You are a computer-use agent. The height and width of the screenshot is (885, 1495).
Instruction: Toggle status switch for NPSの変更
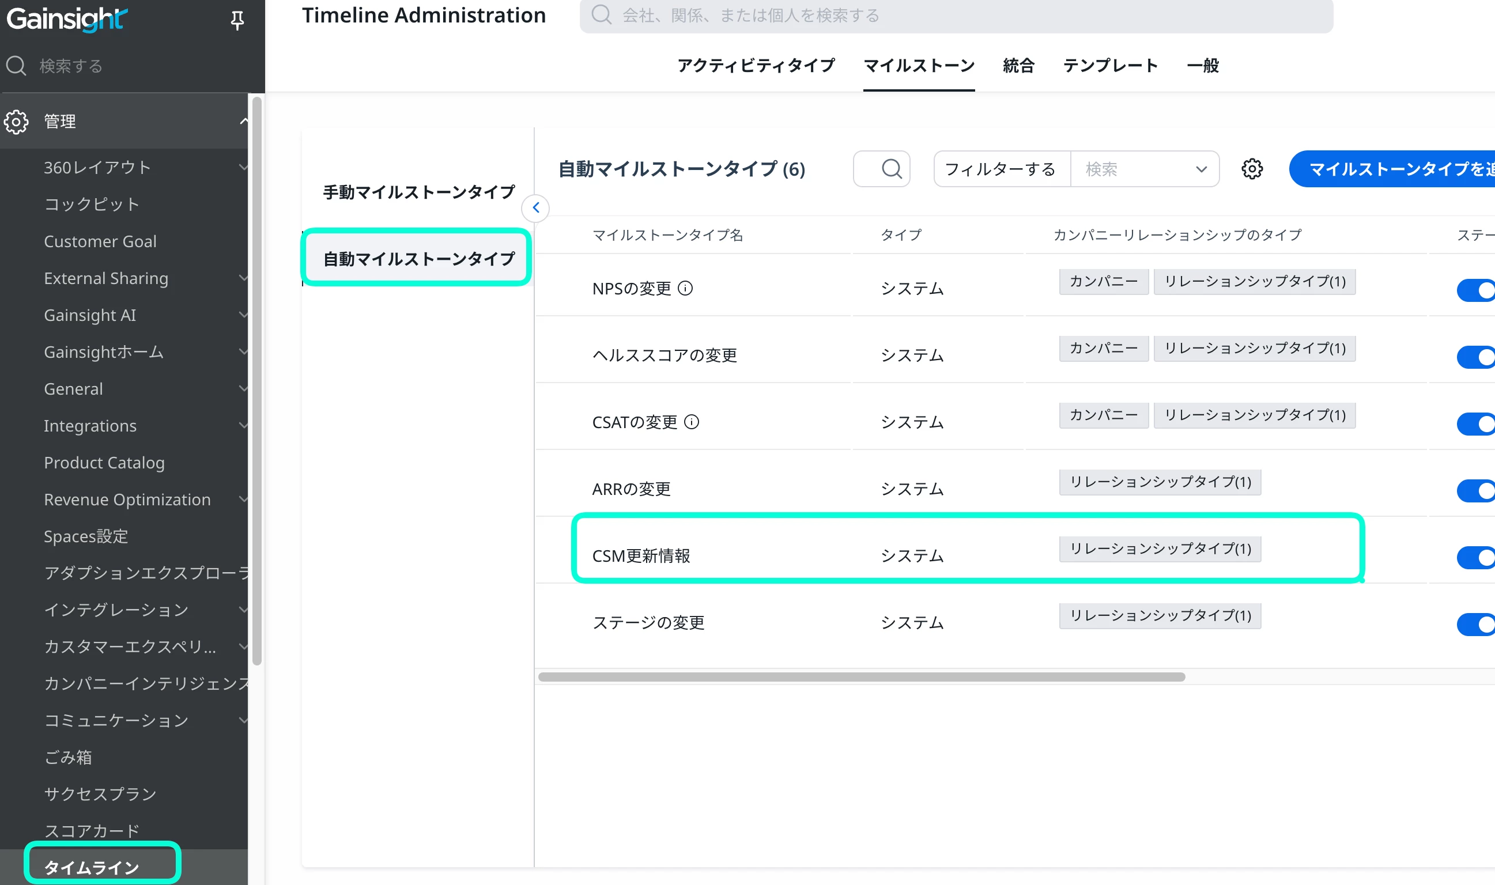pos(1477,290)
